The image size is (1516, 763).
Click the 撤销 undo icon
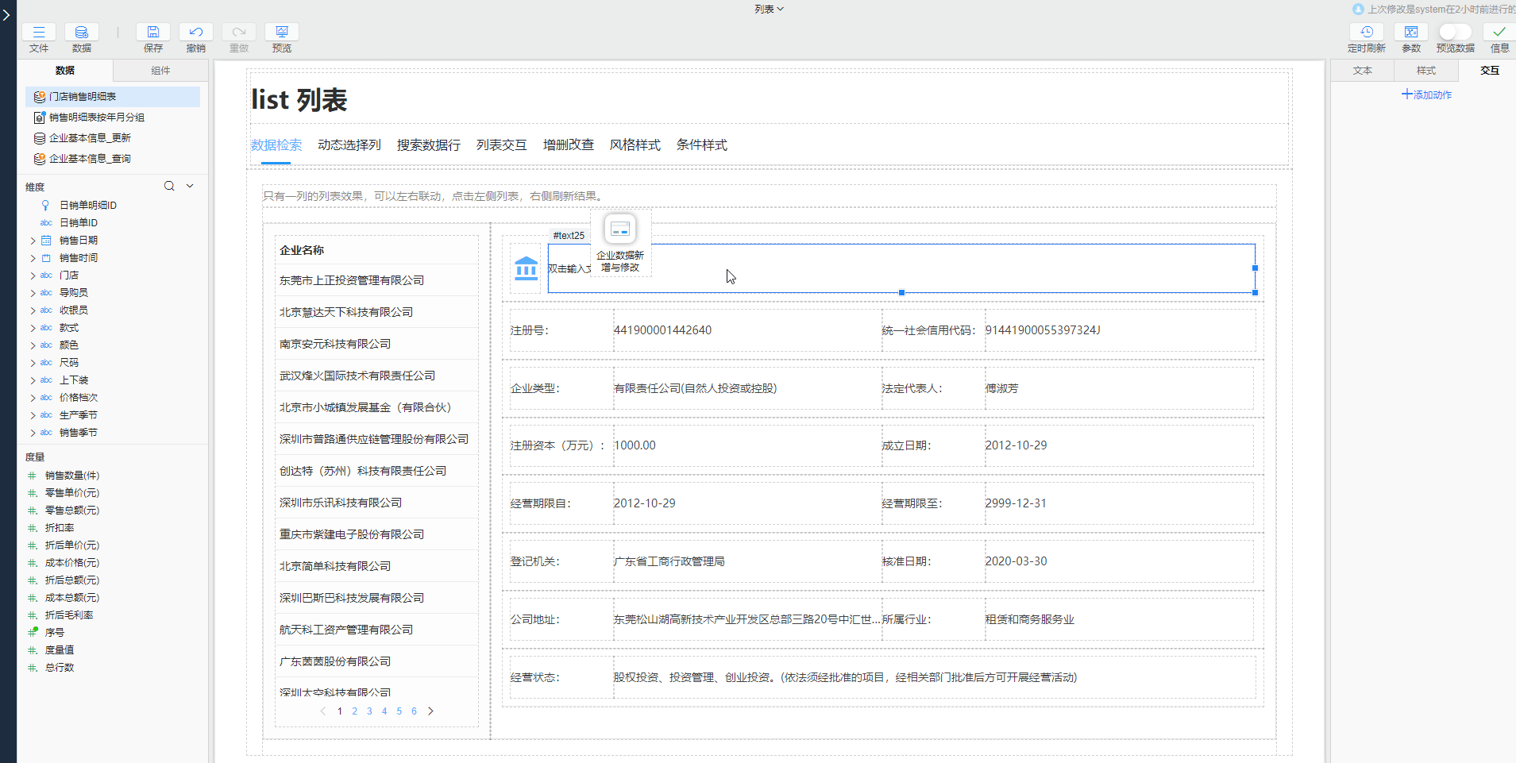195,33
